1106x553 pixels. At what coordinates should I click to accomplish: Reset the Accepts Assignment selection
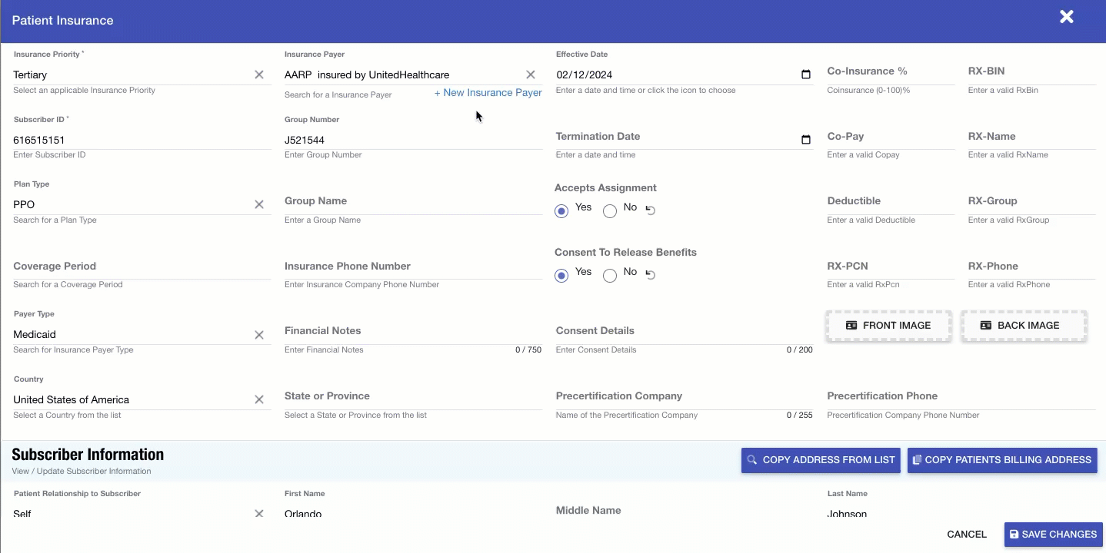pos(650,210)
